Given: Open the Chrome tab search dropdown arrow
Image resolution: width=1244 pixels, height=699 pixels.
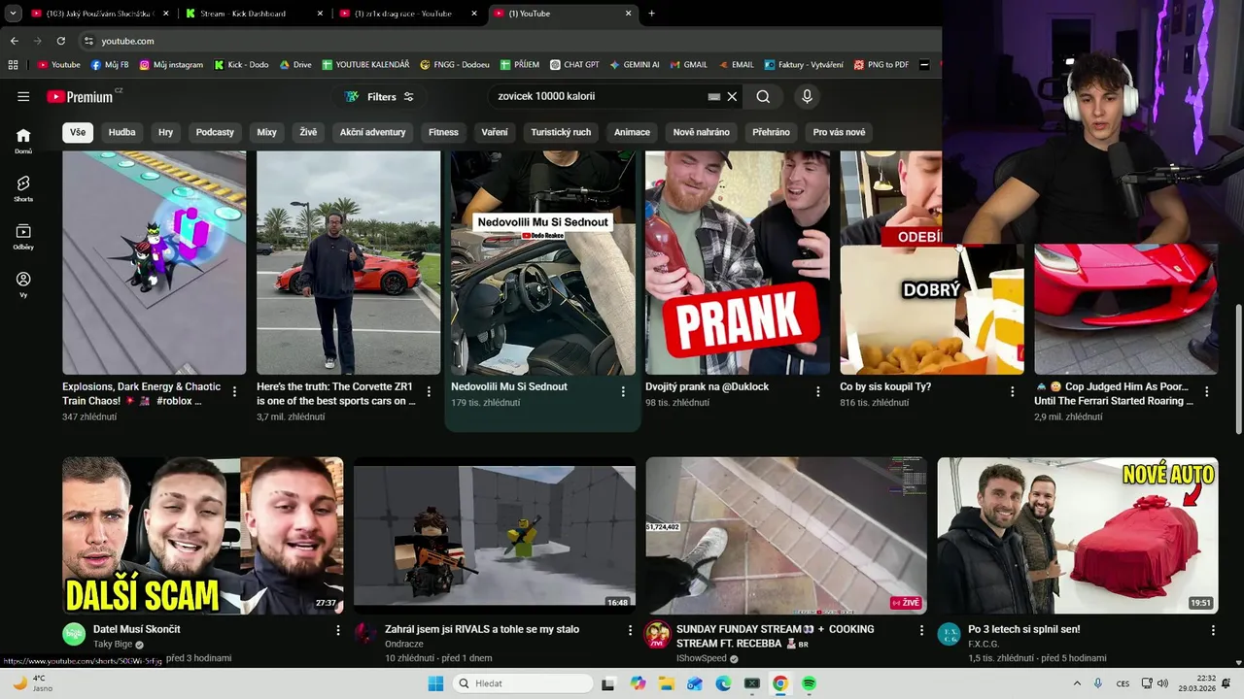Looking at the screenshot, I should pos(13,14).
